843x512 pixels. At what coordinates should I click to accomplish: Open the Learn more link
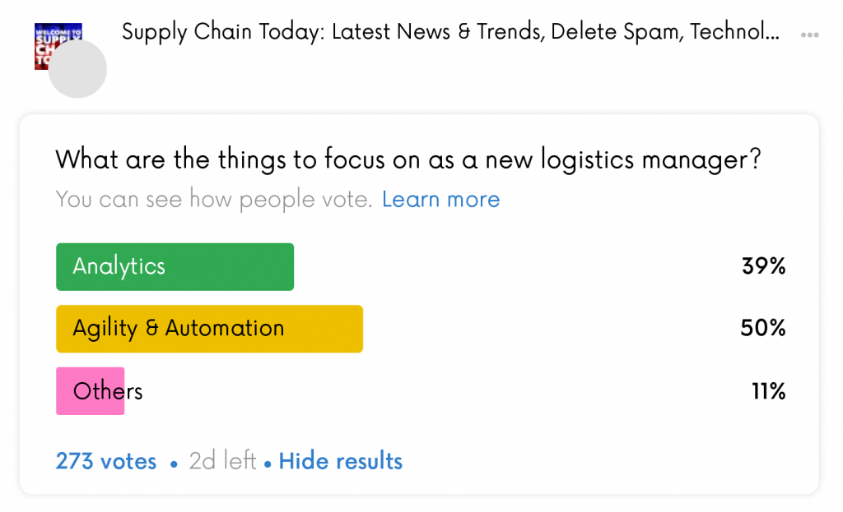tap(441, 200)
